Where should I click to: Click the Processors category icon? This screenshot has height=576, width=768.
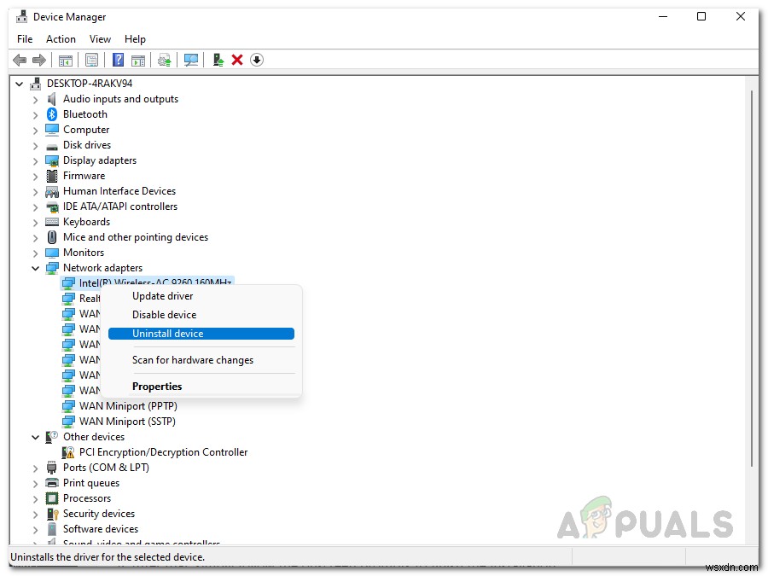(x=52, y=498)
